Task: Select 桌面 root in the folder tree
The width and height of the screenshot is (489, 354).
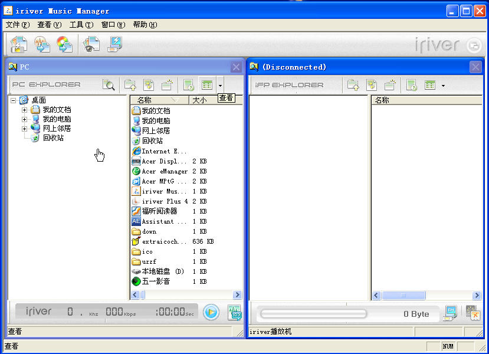Action: click(39, 100)
